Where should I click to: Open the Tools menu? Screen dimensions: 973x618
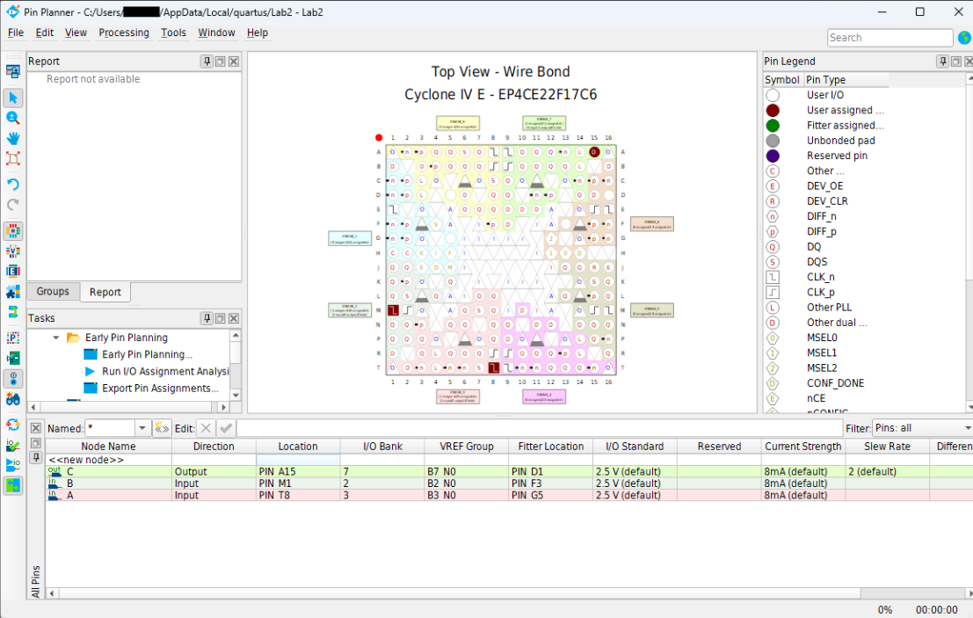click(174, 33)
